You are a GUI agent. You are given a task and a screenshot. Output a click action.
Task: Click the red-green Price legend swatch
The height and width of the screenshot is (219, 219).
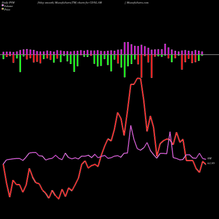[3, 9]
